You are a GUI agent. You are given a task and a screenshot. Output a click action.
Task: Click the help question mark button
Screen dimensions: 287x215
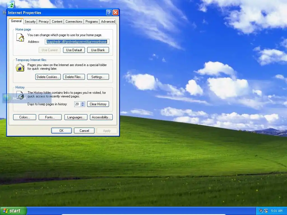[x=109, y=12]
